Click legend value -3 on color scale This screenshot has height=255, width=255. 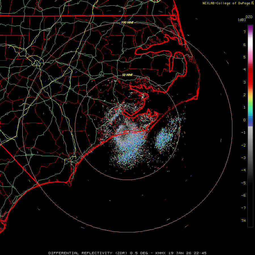click(243, 158)
